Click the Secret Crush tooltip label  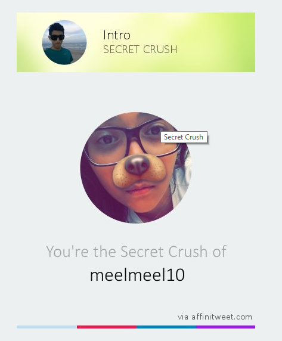click(x=184, y=137)
